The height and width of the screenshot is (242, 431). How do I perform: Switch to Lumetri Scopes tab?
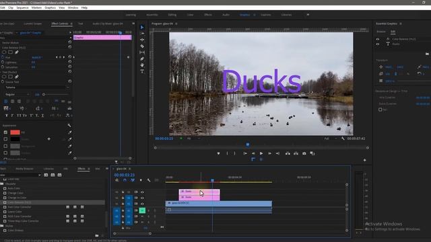[33, 24]
